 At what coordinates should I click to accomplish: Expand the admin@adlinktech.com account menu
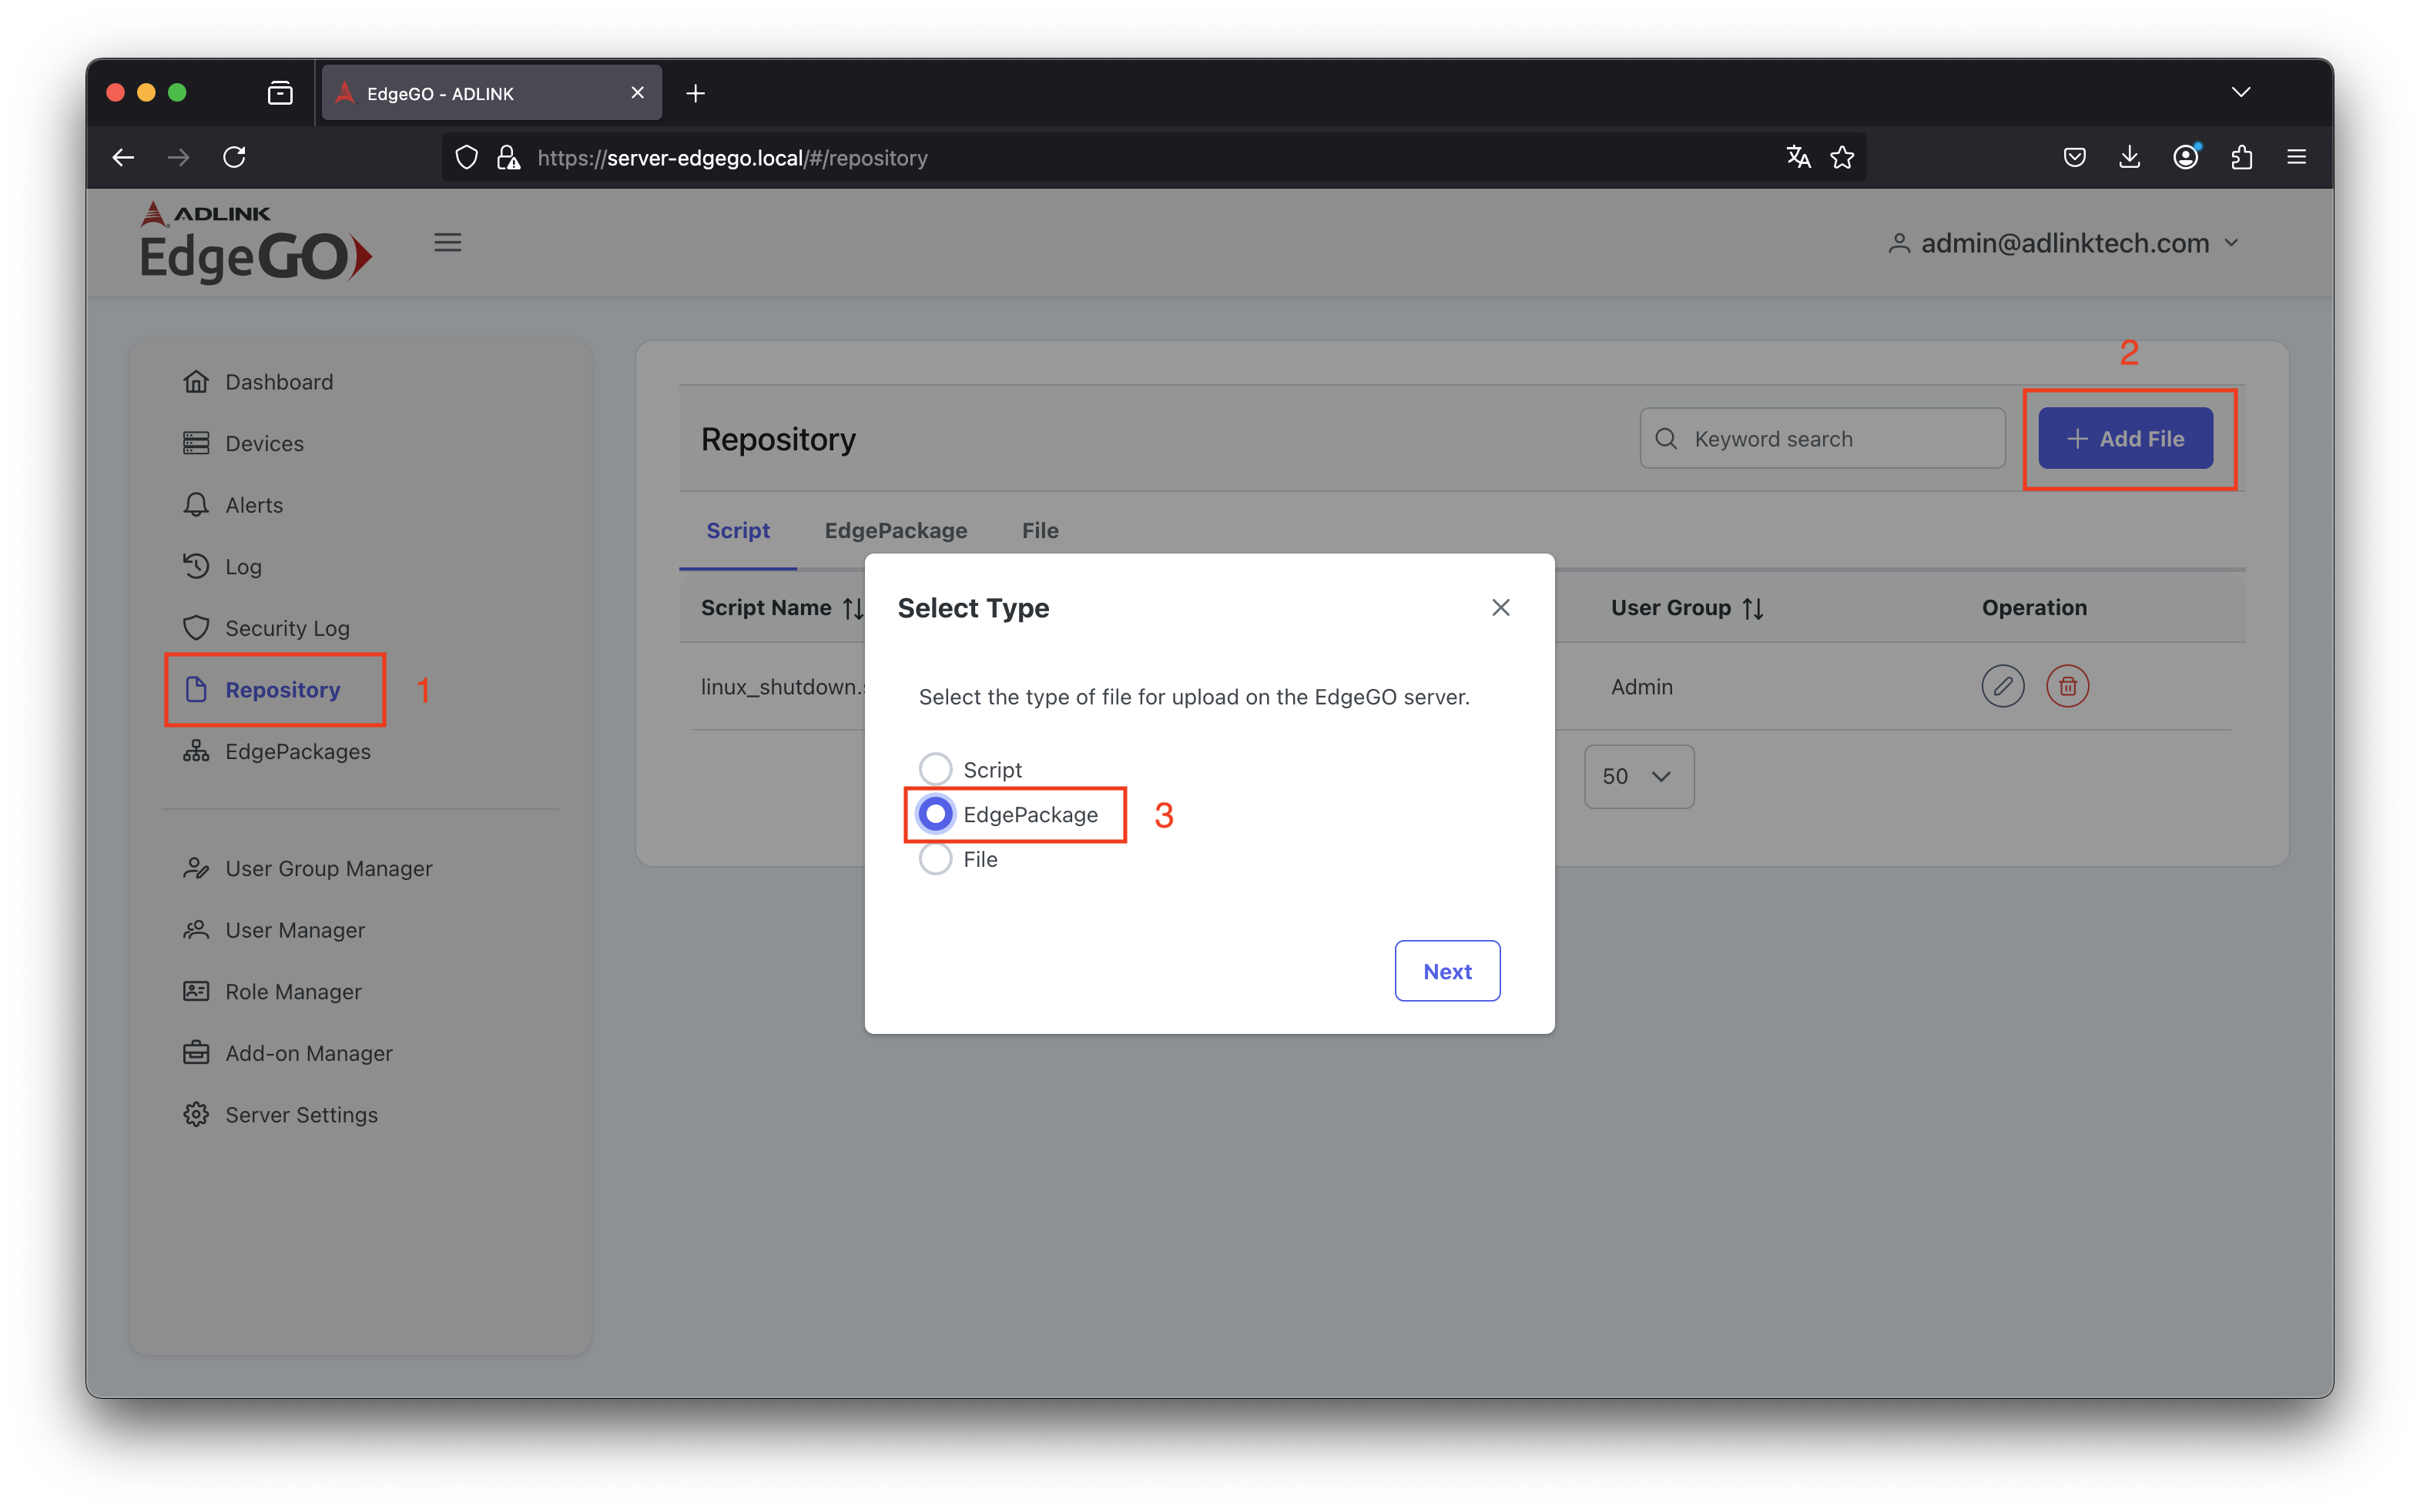pyautogui.click(x=2064, y=243)
